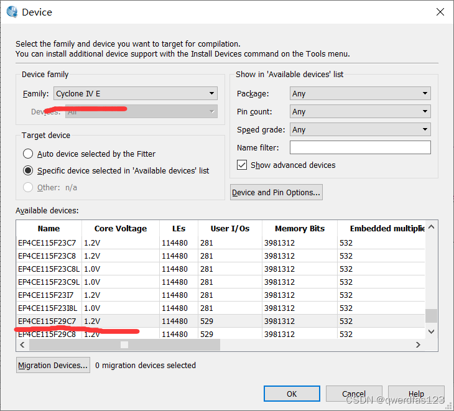Open the Family dropdown showing Cyclone IV E
454x411 pixels.
point(136,93)
